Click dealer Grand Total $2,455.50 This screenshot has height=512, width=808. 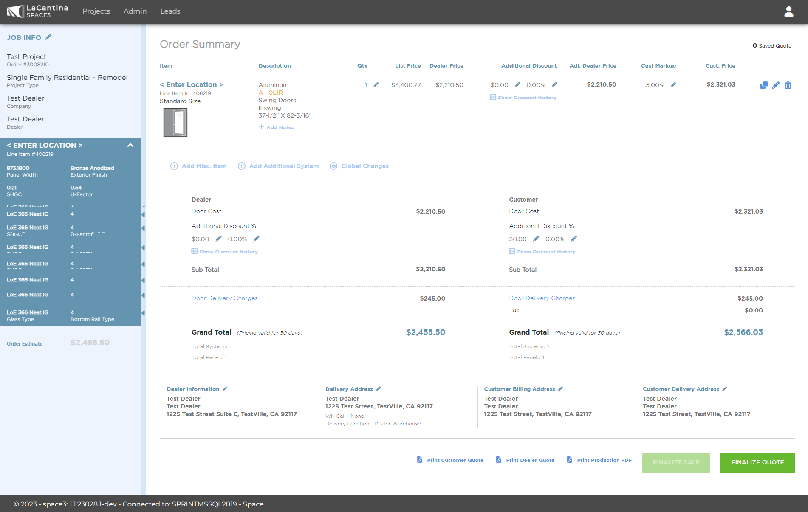426,332
